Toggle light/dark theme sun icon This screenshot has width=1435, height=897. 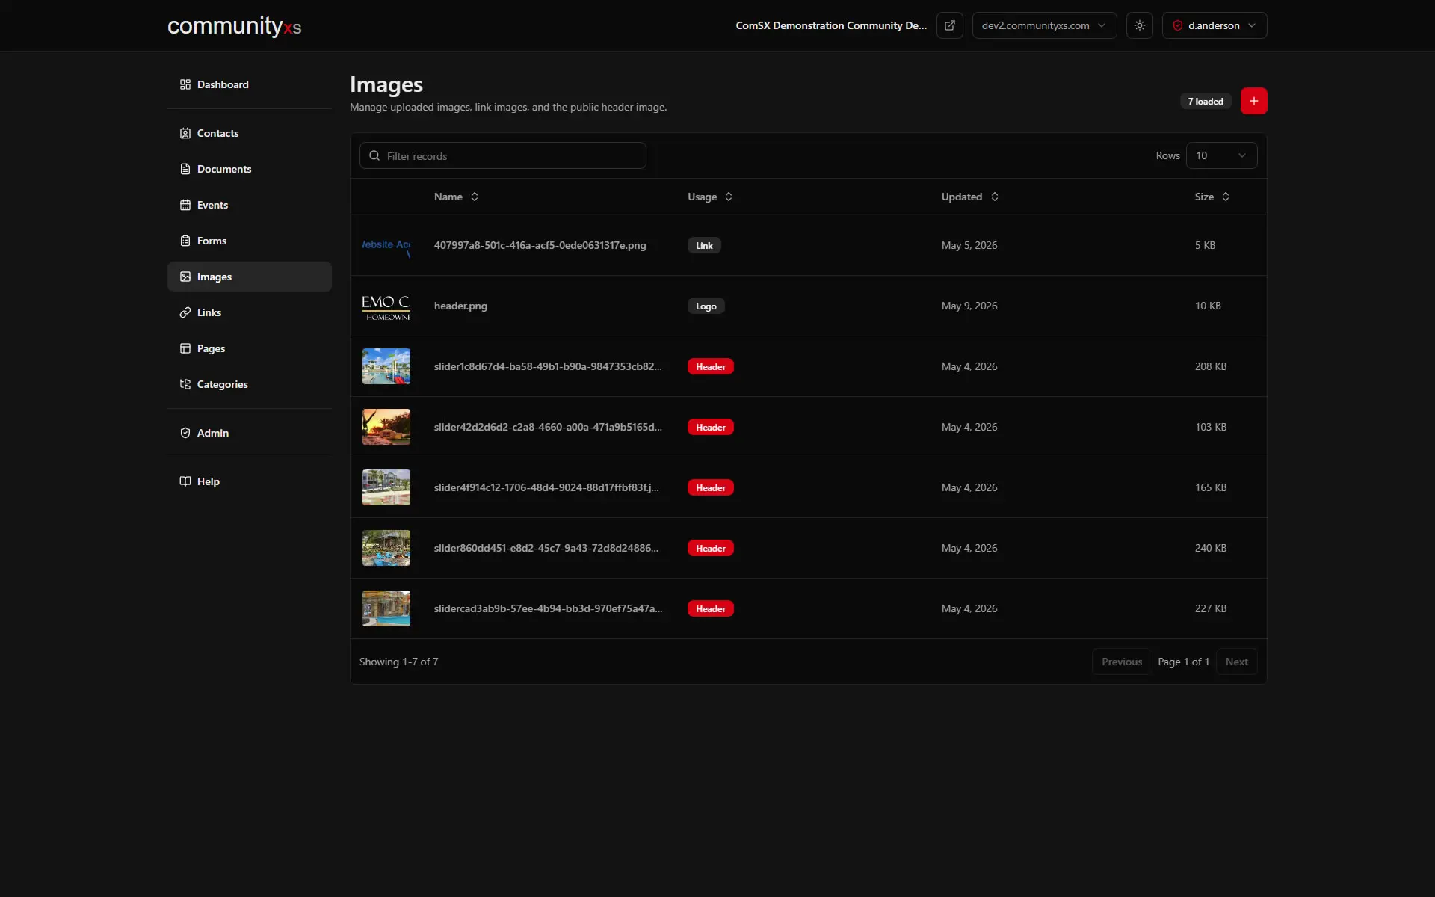click(1140, 25)
